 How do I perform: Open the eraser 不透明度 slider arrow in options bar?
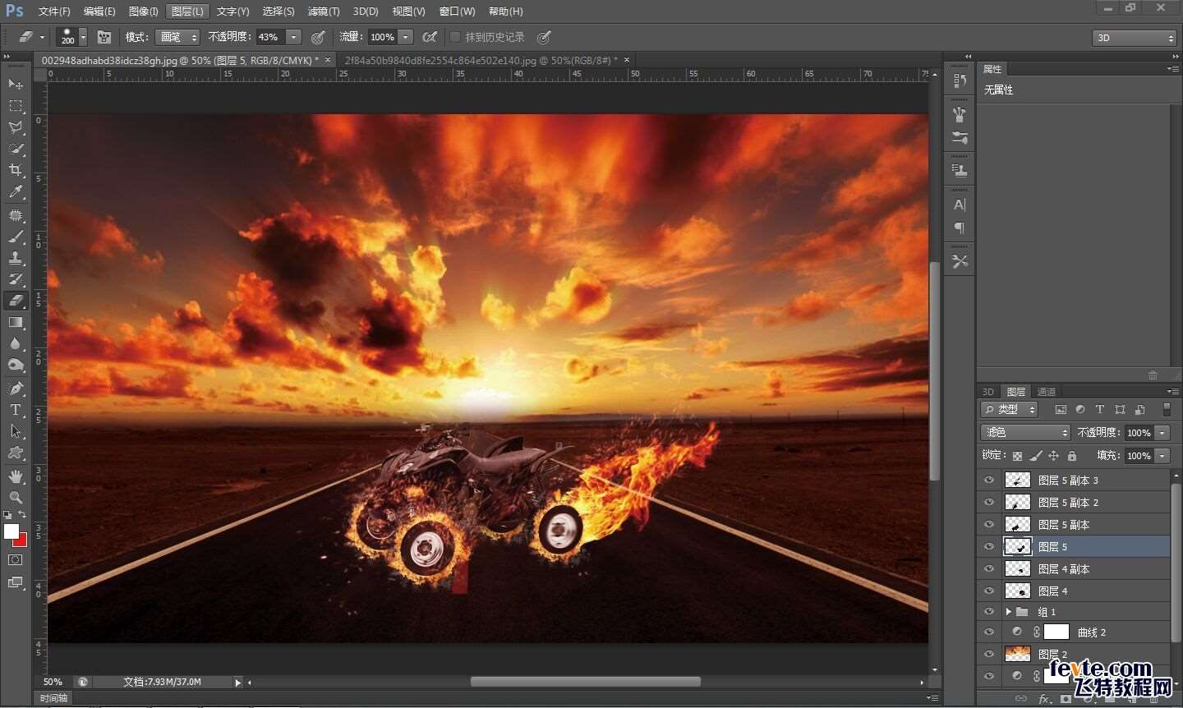tap(294, 37)
